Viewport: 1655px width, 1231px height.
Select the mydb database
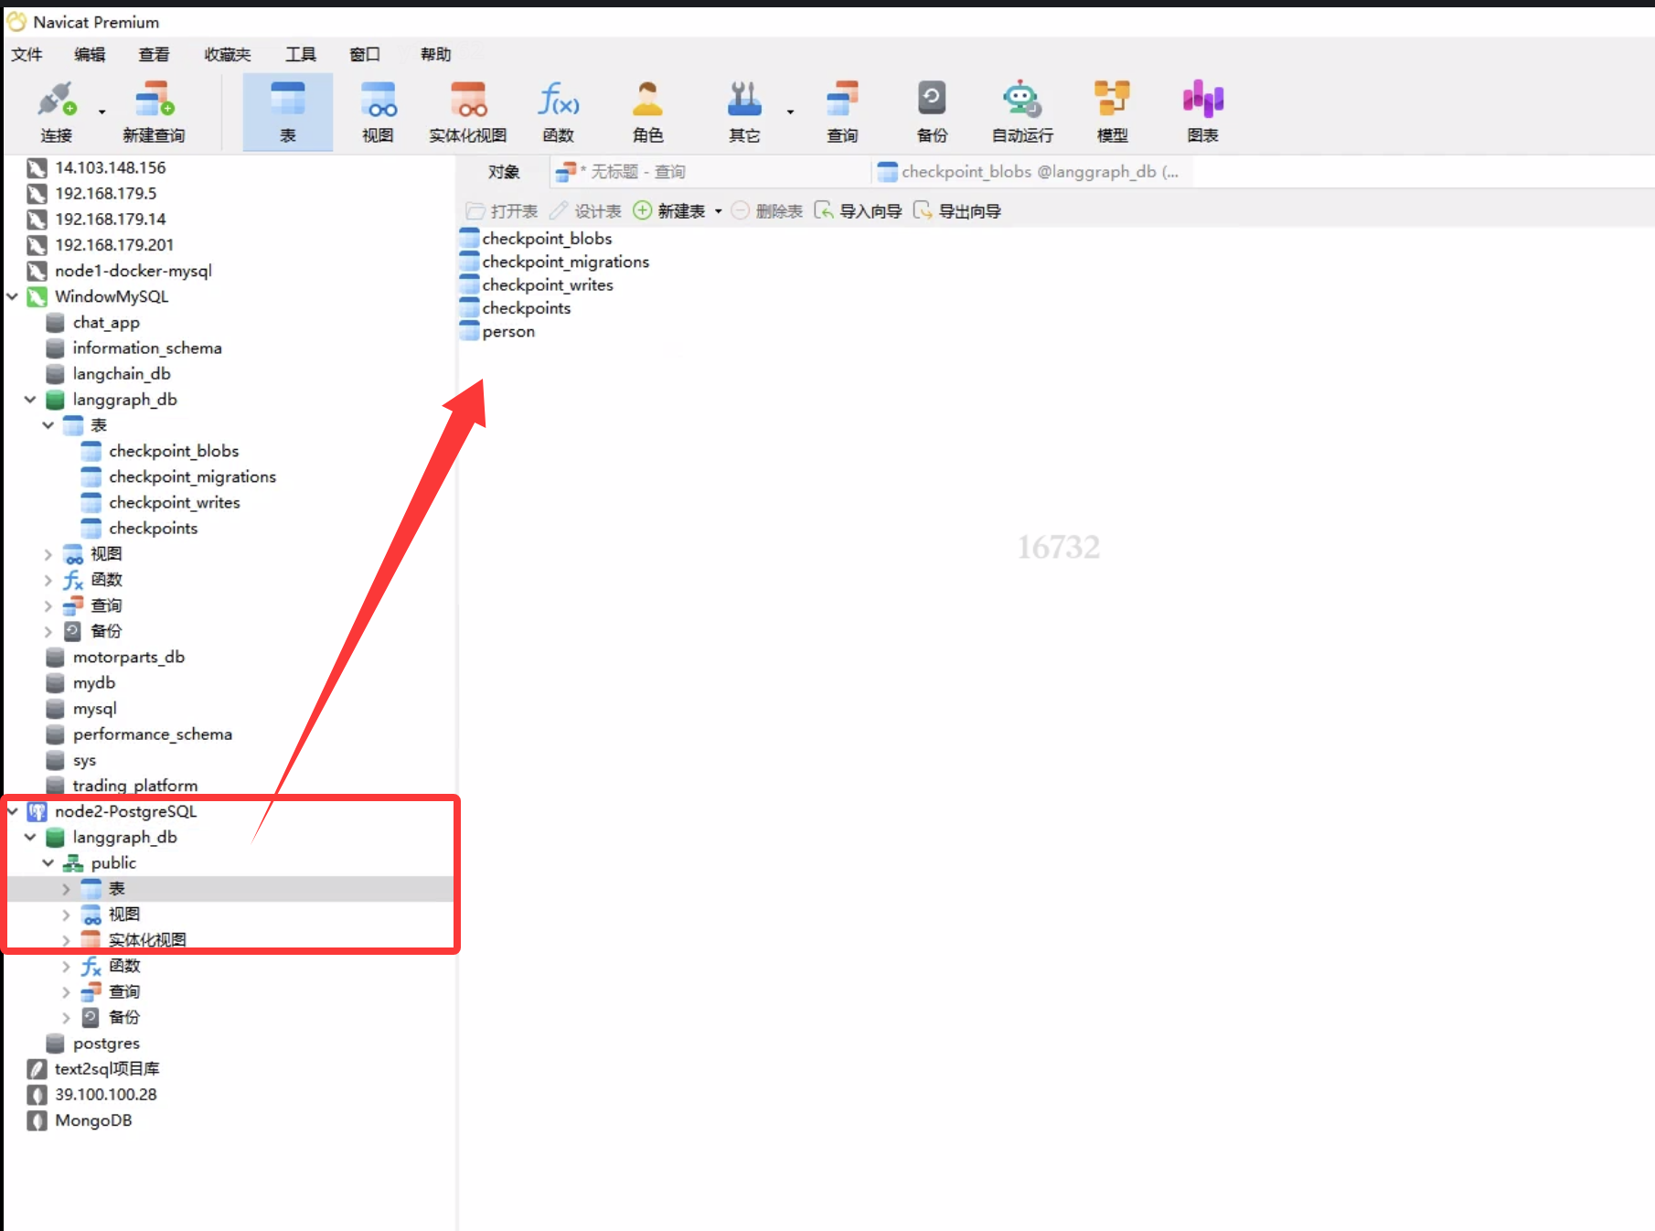click(x=94, y=683)
